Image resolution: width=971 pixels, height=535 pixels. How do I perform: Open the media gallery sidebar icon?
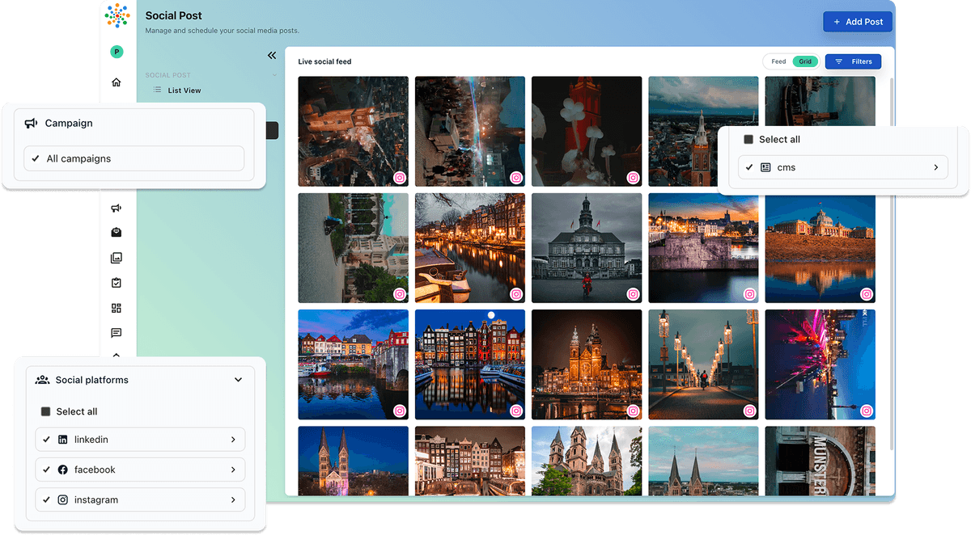(x=117, y=258)
